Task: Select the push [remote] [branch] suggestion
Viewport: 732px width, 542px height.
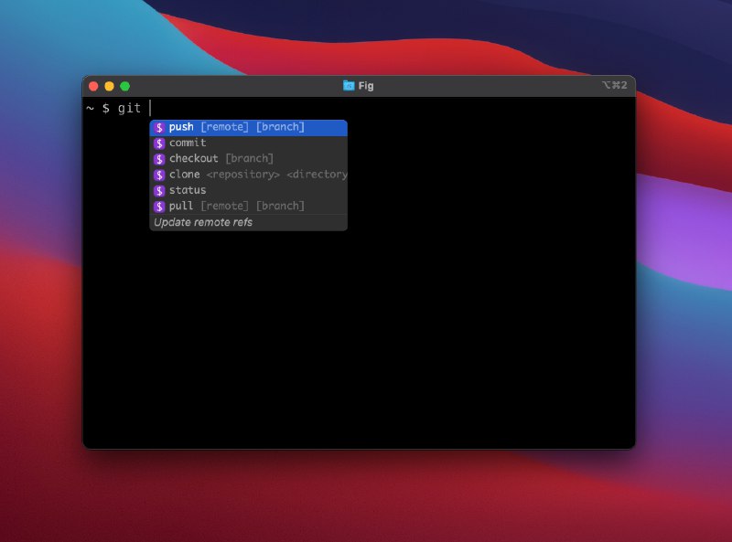Action: click(248, 127)
